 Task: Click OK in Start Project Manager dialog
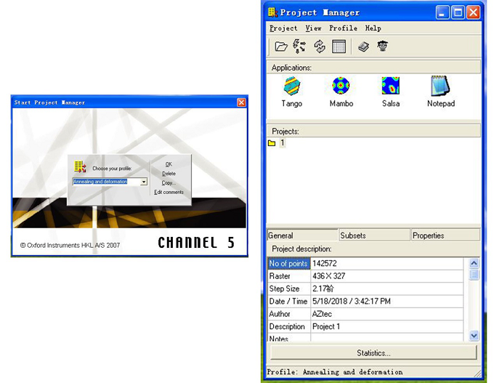tap(169, 164)
